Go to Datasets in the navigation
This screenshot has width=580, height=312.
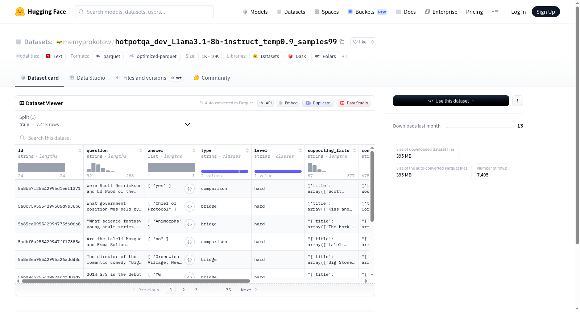tap(291, 12)
